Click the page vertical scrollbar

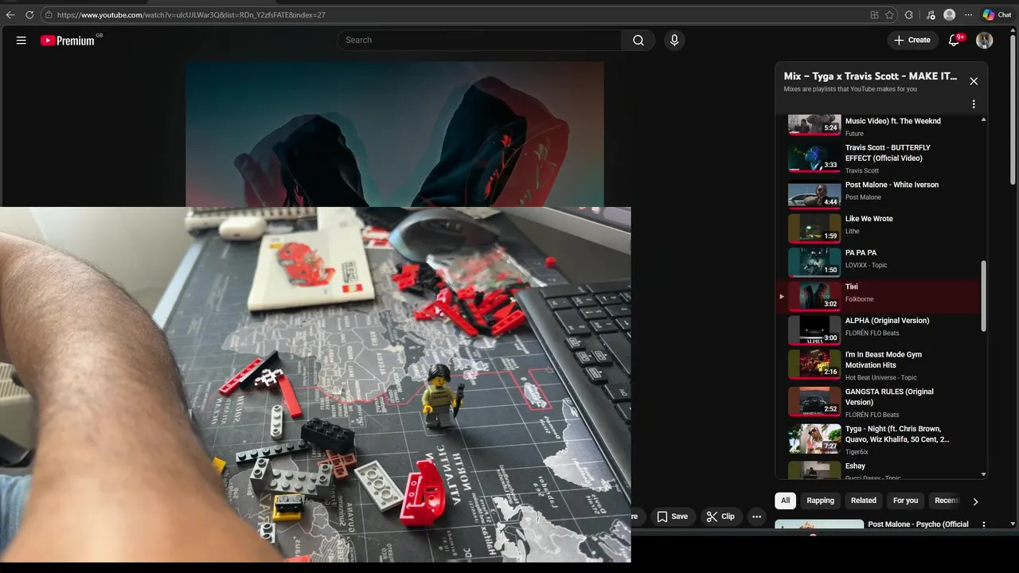1013,111
